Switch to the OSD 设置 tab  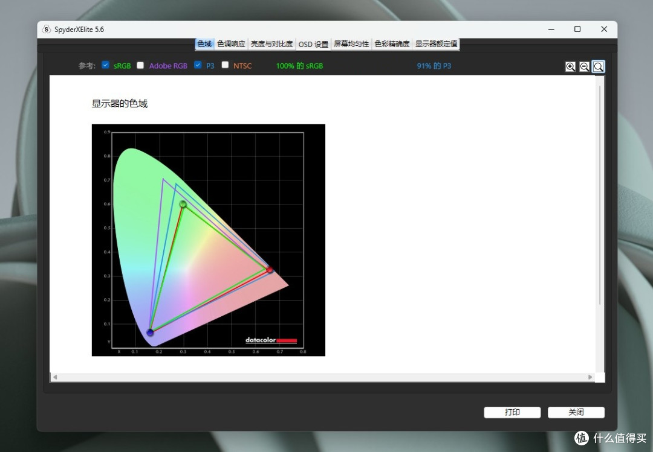tap(313, 45)
